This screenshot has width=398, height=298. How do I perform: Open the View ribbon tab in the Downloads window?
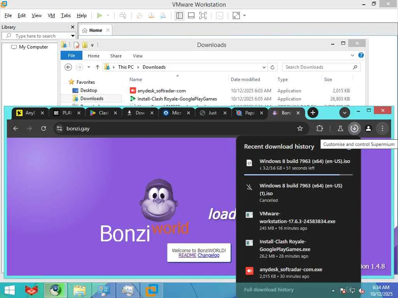coord(138,56)
